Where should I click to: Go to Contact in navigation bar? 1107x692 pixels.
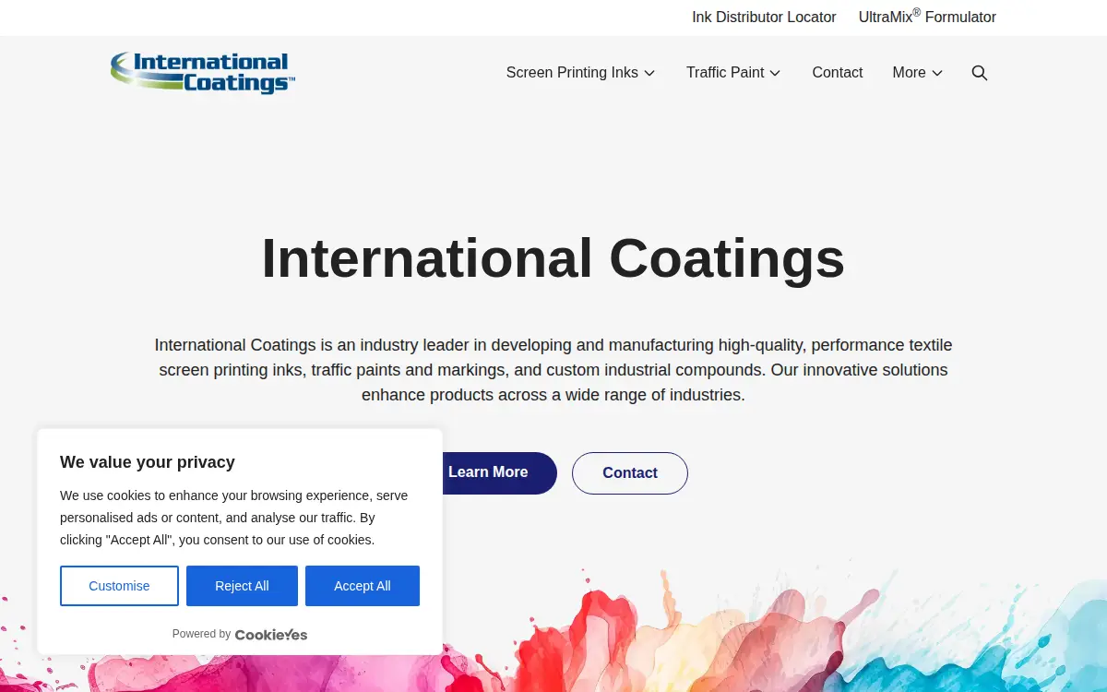tap(838, 73)
